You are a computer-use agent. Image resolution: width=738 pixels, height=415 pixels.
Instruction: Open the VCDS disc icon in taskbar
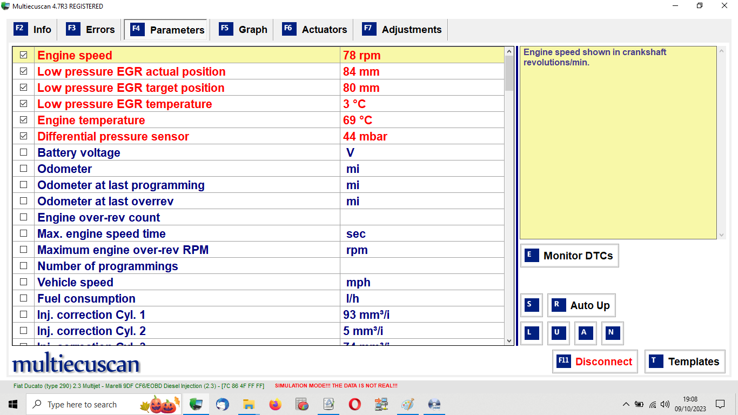coord(434,404)
